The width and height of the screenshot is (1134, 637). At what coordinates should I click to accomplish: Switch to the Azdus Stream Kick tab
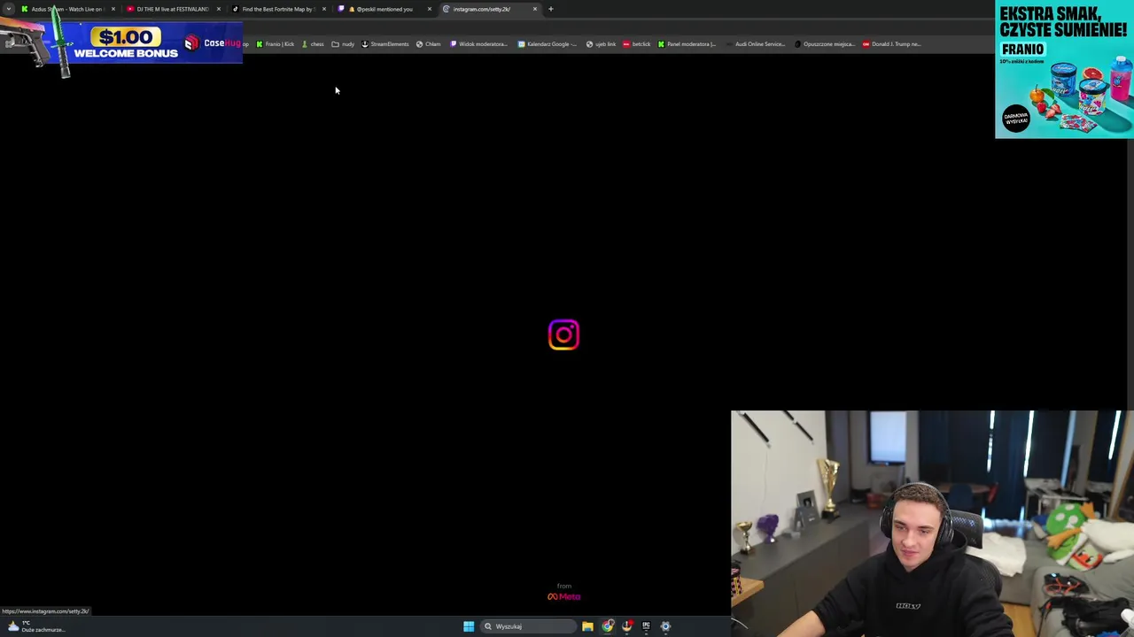pos(62,9)
